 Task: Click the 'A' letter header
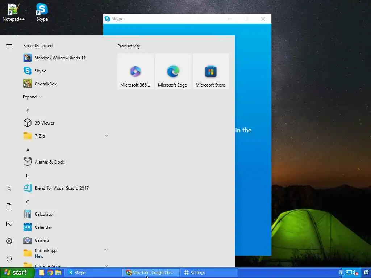(28, 149)
